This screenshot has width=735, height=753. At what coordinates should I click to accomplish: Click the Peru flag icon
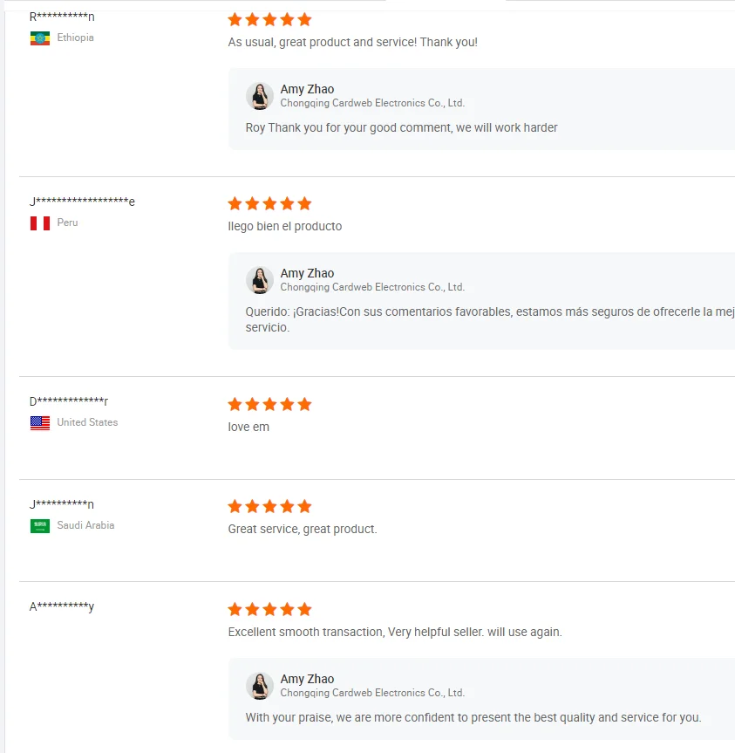point(40,223)
